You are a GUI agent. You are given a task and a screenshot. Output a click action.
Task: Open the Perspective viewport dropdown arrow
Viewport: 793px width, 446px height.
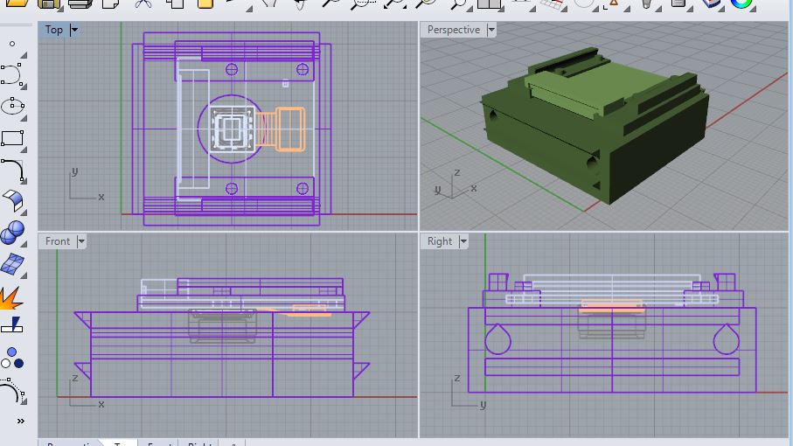[491, 30]
